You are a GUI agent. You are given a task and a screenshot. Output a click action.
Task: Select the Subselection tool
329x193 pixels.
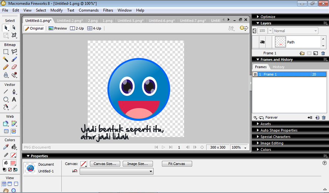[x=14, y=27]
